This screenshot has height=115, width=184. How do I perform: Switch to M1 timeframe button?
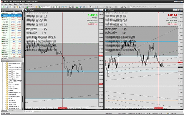131,7
